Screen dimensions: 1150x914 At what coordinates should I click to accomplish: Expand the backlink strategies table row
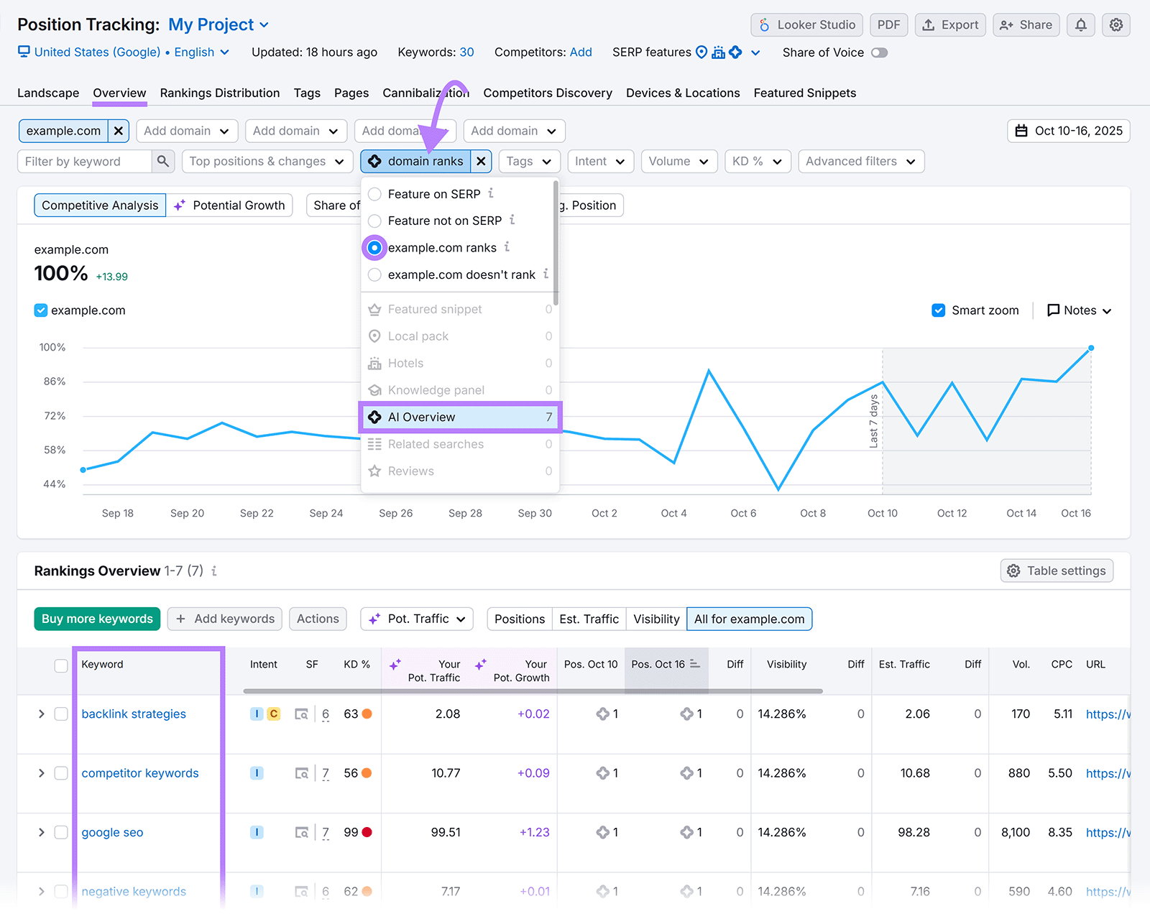(x=41, y=714)
